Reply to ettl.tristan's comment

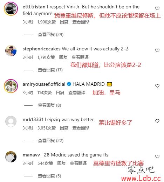[x=64, y=22]
